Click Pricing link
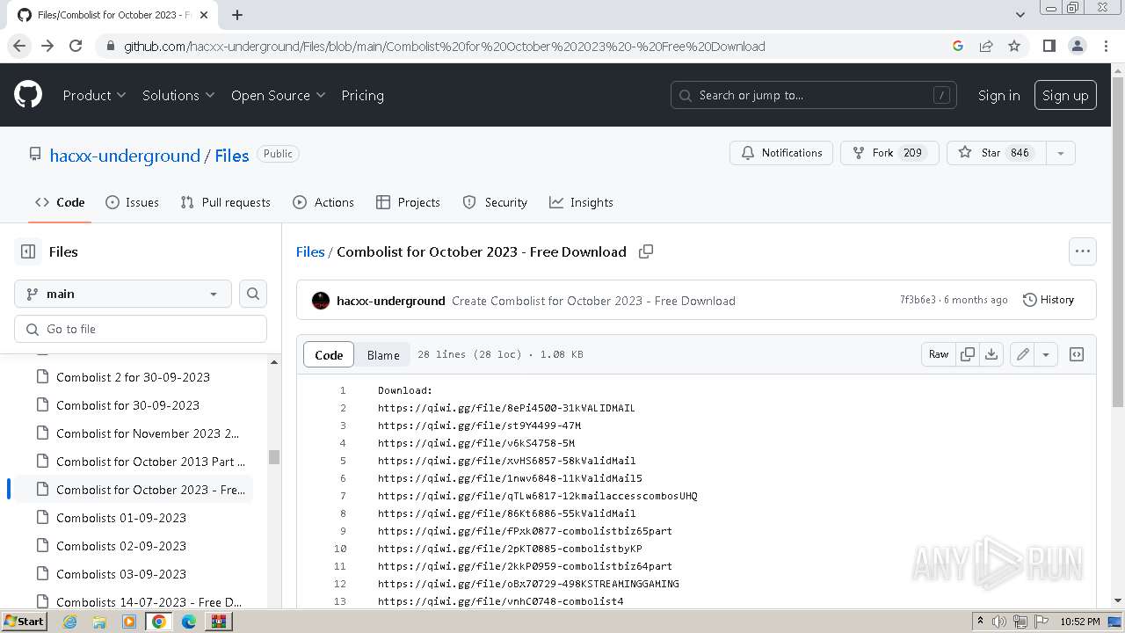The width and height of the screenshot is (1125, 633). [362, 95]
